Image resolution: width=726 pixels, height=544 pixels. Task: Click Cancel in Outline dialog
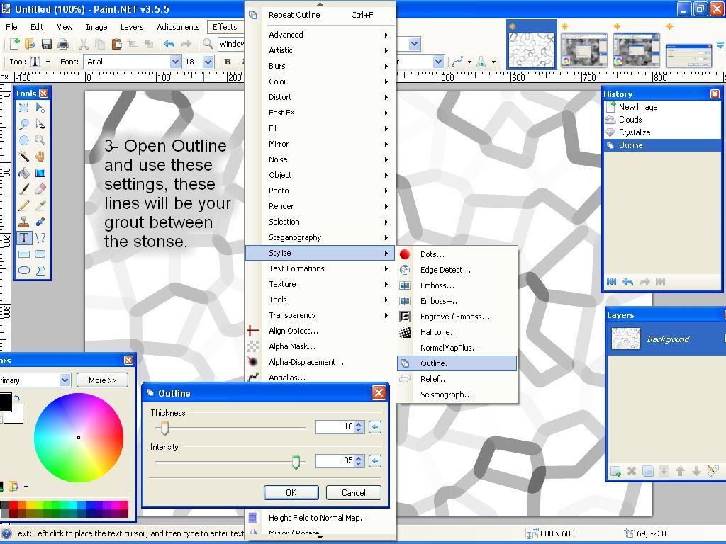pyautogui.click(x=354, y=493)
